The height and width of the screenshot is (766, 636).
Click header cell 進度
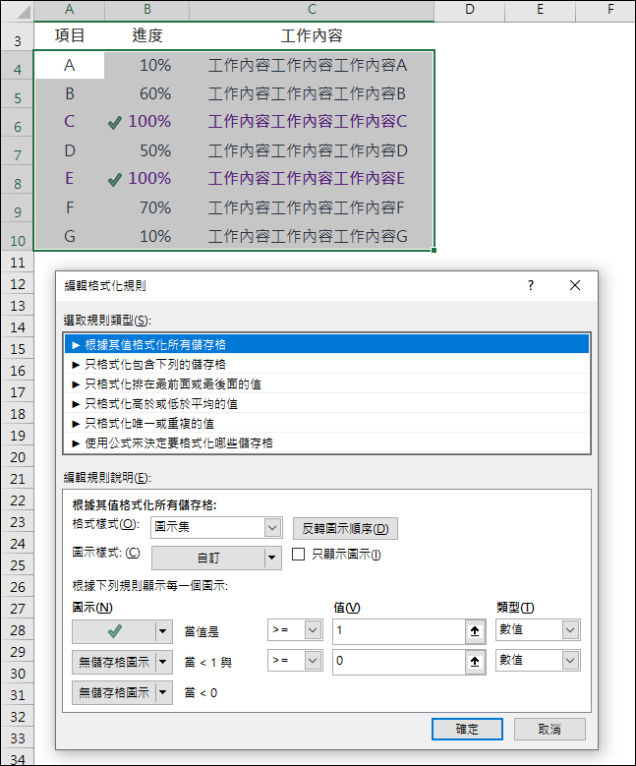point(147,36)
